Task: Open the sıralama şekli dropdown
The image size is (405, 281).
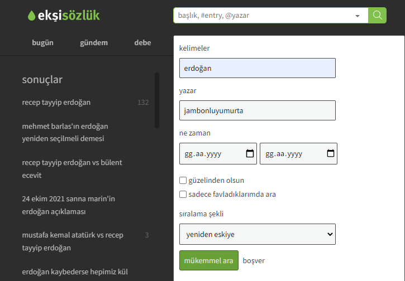Action: point(258,234)
